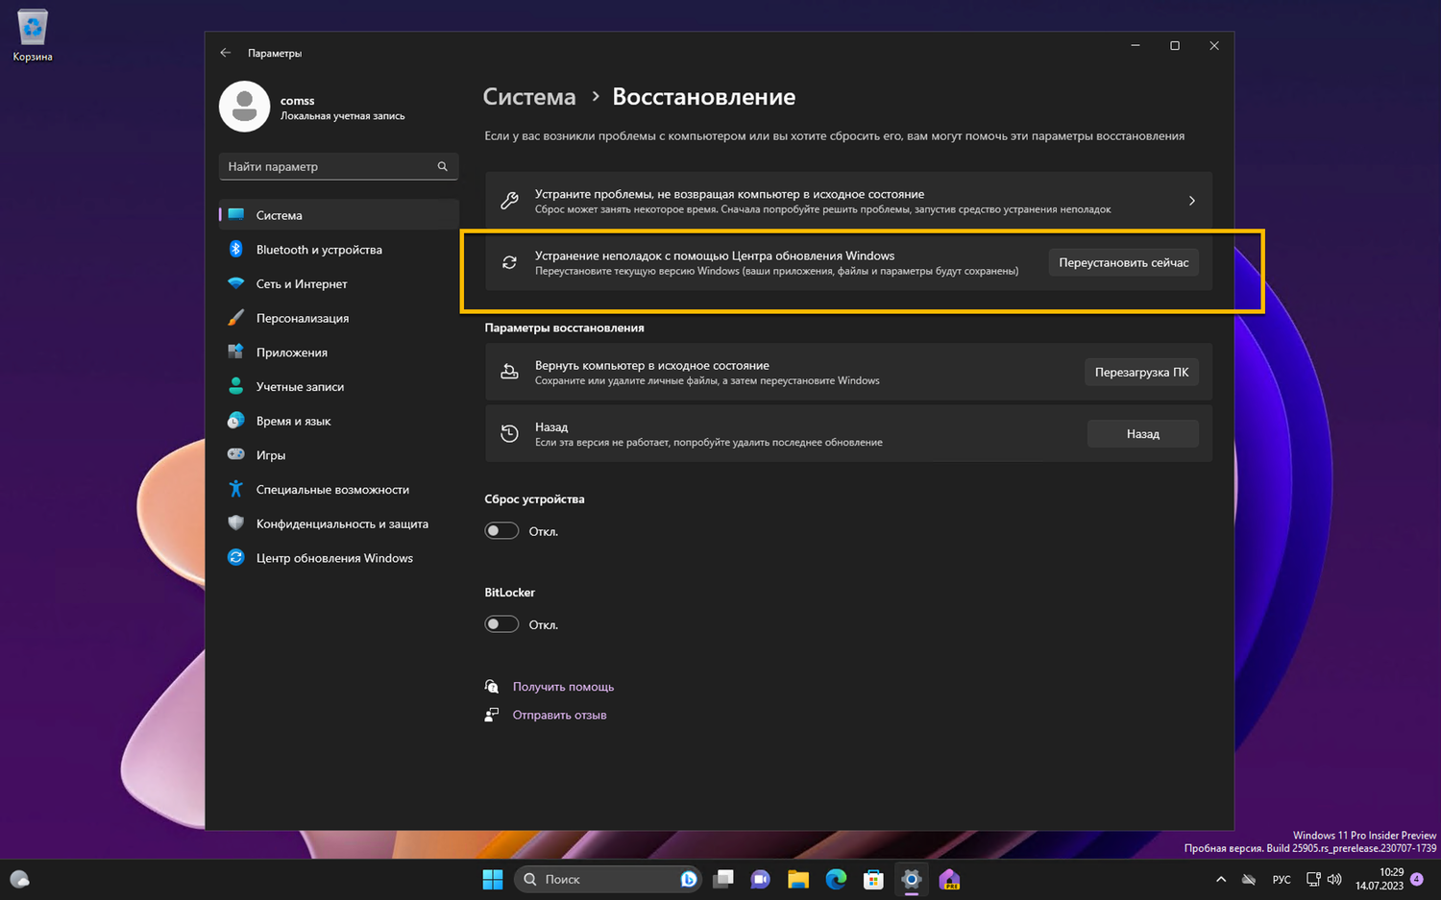Show hidden tray icons chevron
Screen dimensions: 1441x900
click(x=1221, y=879)
